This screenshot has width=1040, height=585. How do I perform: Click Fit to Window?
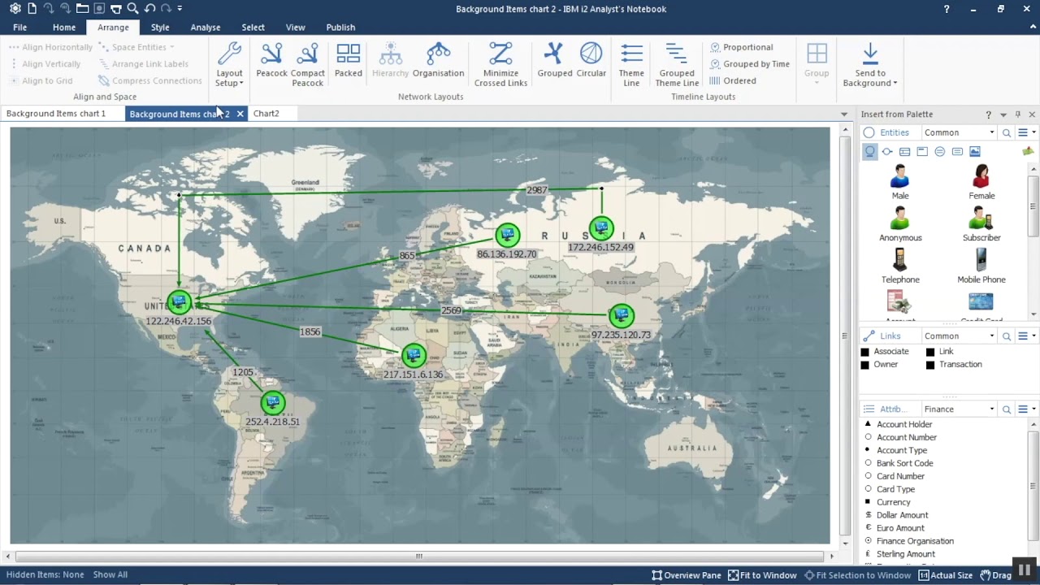click(x=762, y=575)
